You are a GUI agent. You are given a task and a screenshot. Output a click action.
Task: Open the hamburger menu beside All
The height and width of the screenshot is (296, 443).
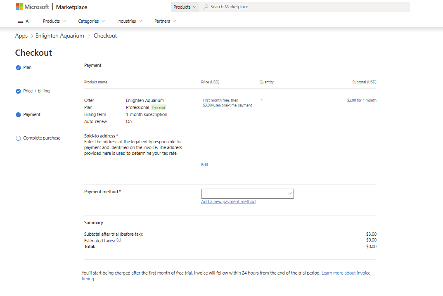click(19, 21)
